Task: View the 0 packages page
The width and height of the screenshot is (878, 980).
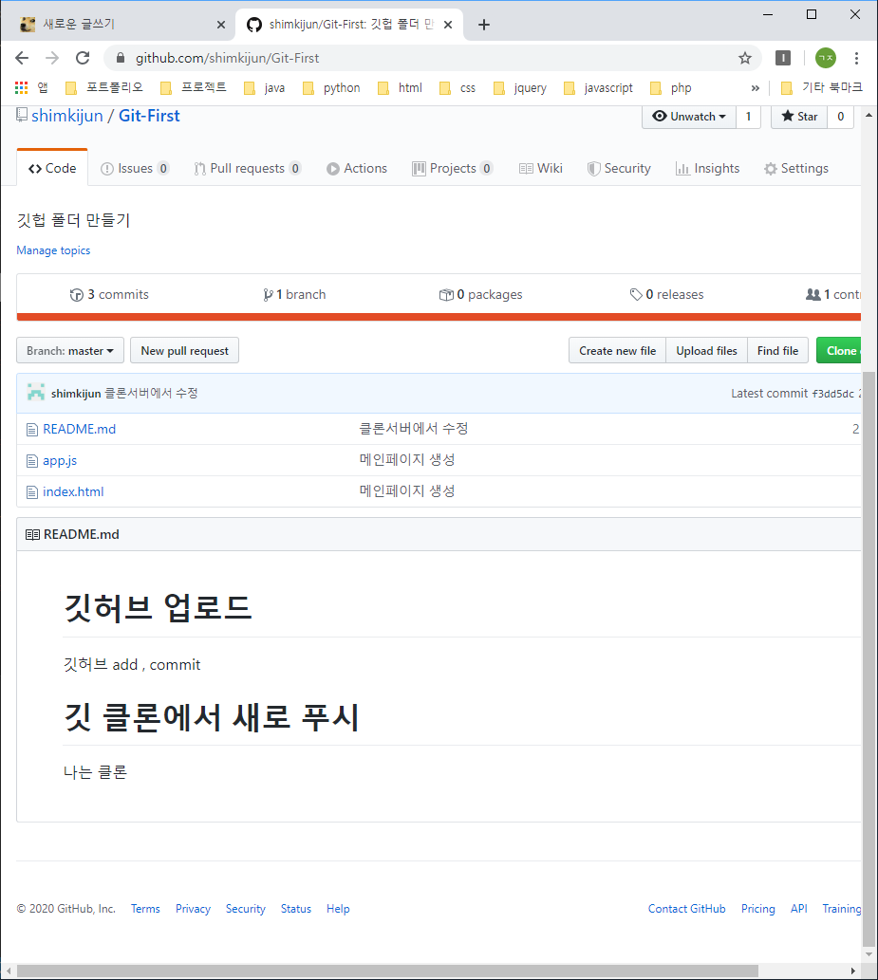Action: point(481,294)
